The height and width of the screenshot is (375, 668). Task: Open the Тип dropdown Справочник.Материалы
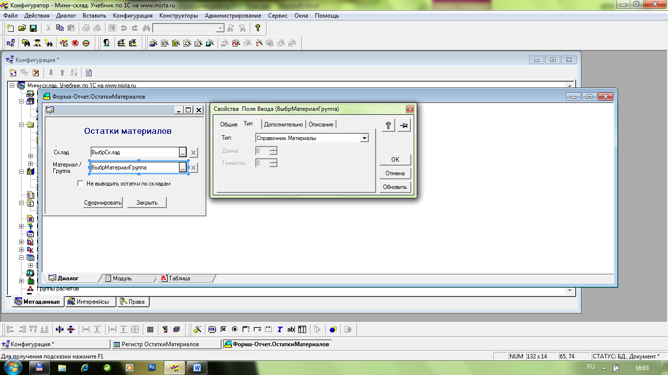pyautogui.click(x=364, y=138)
